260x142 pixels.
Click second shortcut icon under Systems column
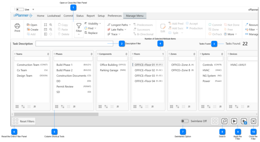click(x=209, y=106)
